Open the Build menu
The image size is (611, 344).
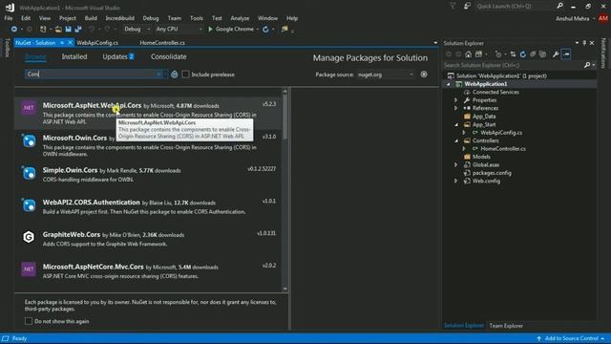91,18
